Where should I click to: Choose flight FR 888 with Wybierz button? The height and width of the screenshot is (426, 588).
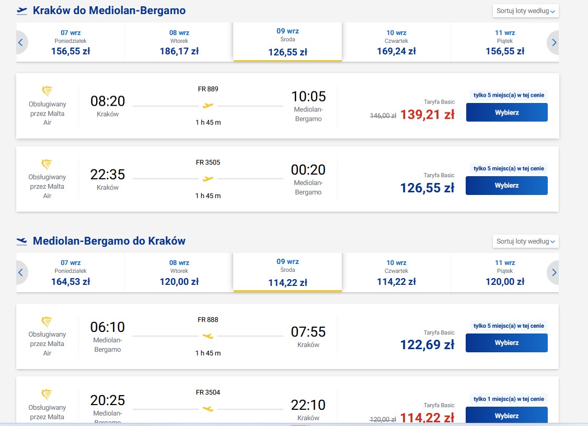point(506,343)
